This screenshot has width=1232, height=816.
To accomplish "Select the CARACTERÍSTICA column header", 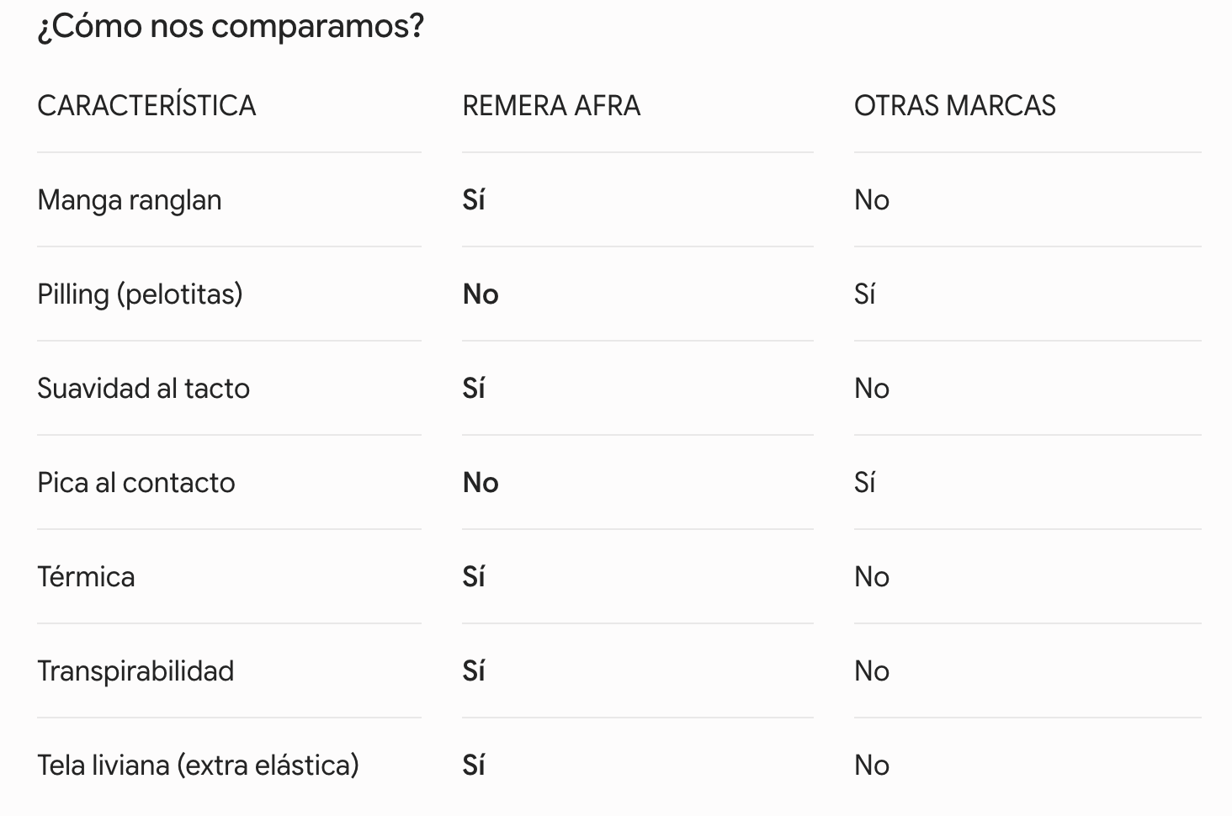I will [x=146, y=106].
